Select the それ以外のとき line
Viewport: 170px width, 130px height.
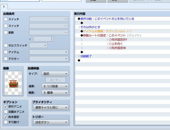[x=122, y=27]
